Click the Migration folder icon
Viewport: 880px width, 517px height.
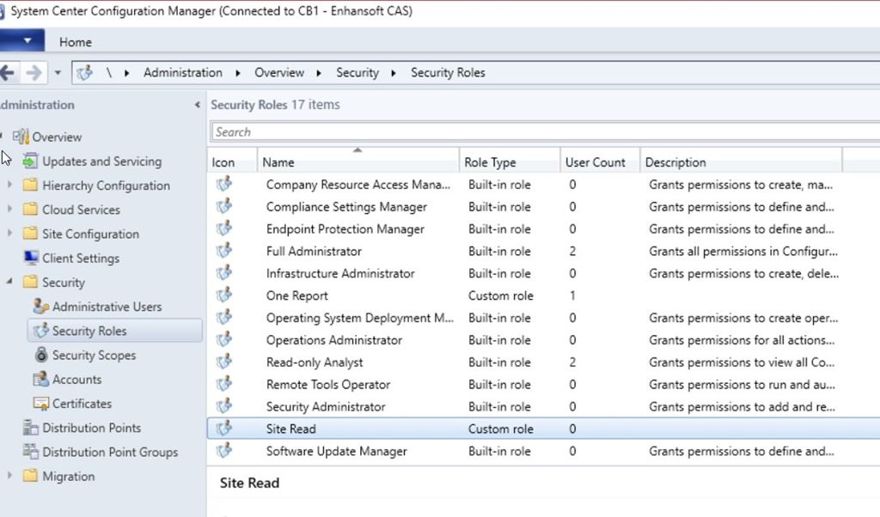30,476
